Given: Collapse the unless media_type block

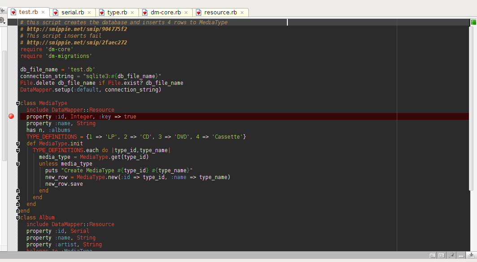Looking at the screenshot, I should (x=18, y=164).
